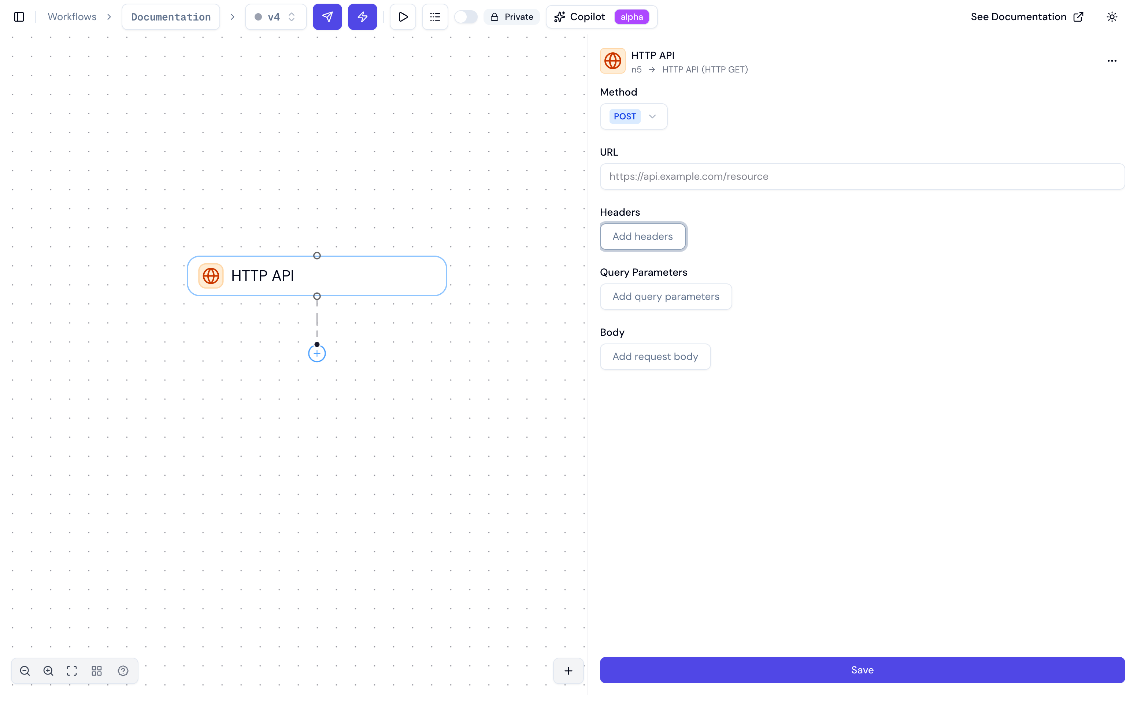Open the Copilot alpha assistant
Image resolution: width=1137 pixels, height=706 pixels.
pyautogui.click(x=601, y=17)
